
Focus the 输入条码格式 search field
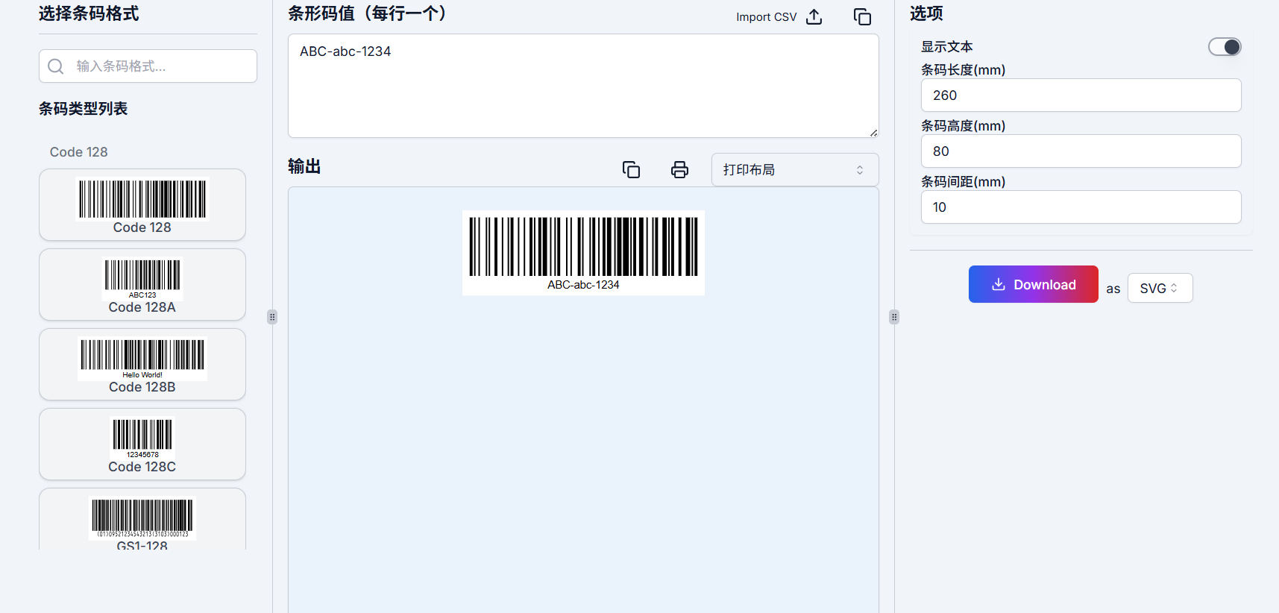coord(148,66)
